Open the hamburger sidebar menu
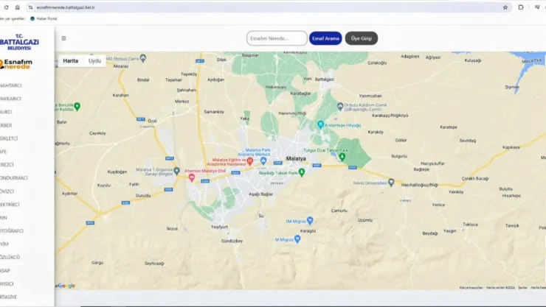The width and height of the screenshot is (546, 307). pyautogui.click(x=63, y=38)
